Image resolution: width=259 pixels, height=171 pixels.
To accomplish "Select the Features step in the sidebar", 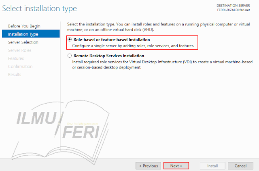I will coord(16,58).
